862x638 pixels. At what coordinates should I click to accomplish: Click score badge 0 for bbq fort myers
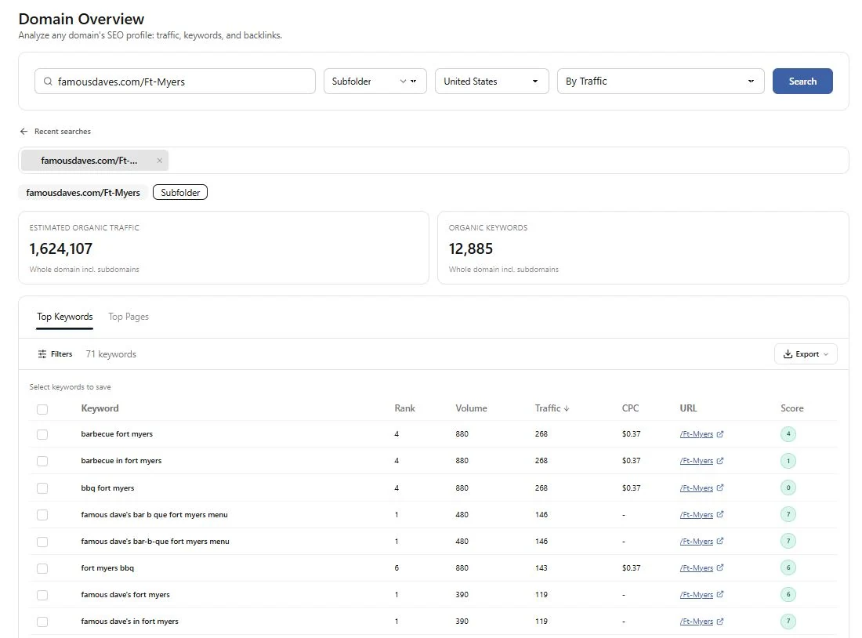(788, 488)
